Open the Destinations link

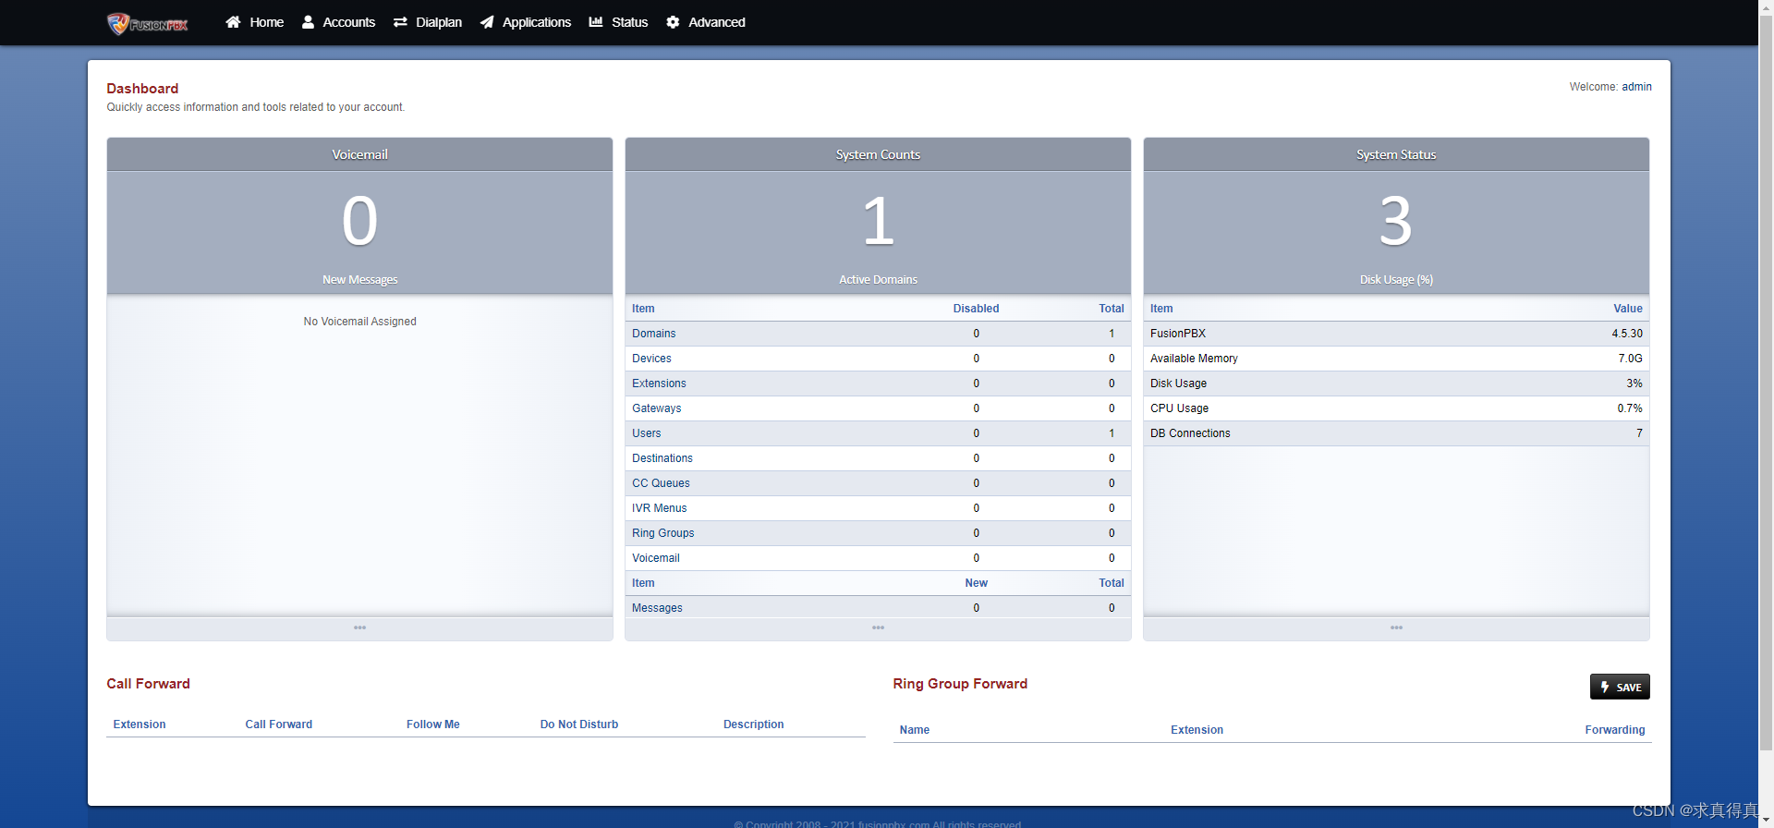tap(662, 458)
